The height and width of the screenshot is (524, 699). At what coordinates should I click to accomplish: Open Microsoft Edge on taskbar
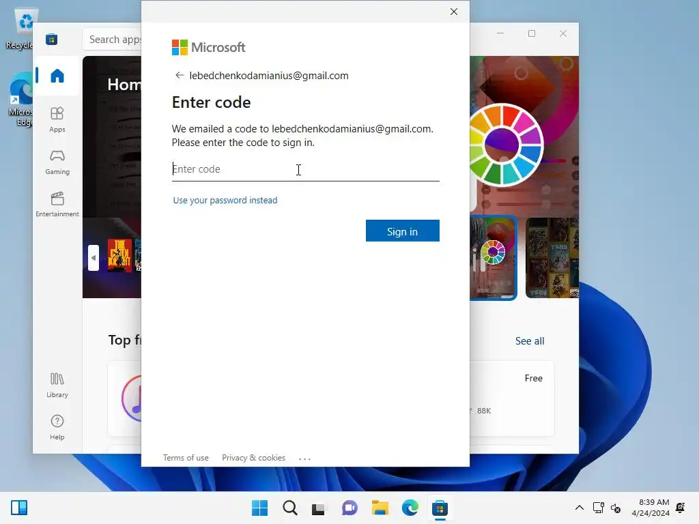point(410,508)
